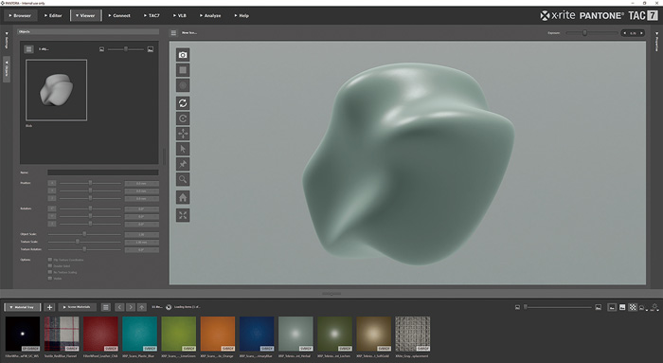Click the small image icon left of the tray size slider
The height and width of the screenshot is (363, 663).
tap(517, 307)
